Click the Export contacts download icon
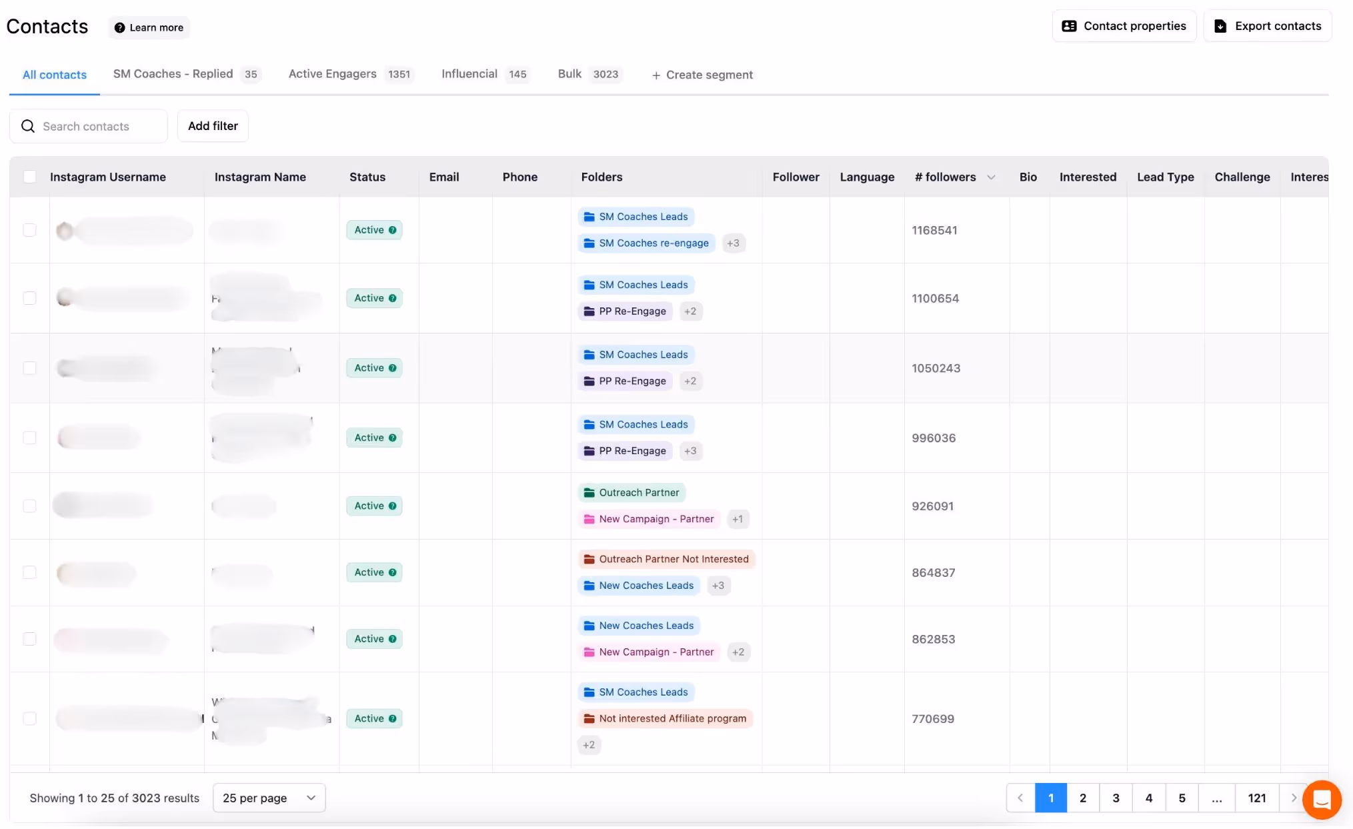 (1220, 26)
